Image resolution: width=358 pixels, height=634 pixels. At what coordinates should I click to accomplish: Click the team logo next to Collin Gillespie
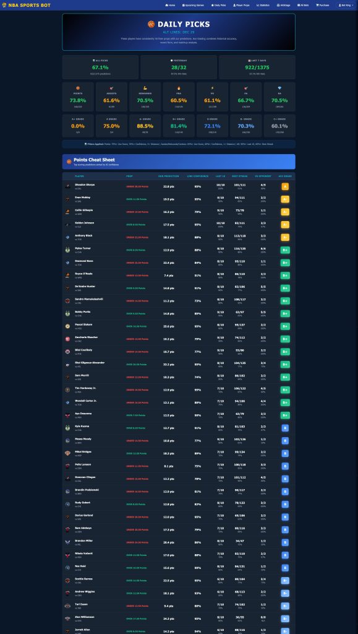[68, 212]
